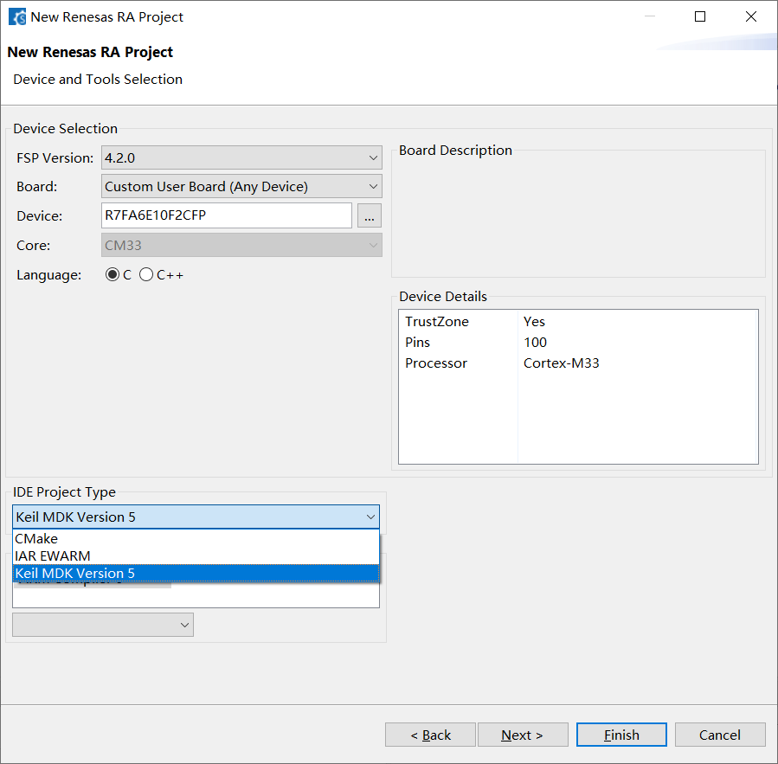
Task: Select the C++ language radio button
Action: click(x=146, y=275)
